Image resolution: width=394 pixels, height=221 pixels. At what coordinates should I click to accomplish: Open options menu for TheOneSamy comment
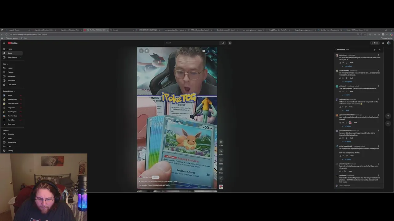point(379,71)
